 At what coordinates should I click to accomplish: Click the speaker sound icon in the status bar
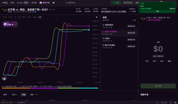(x=157, y=102)
